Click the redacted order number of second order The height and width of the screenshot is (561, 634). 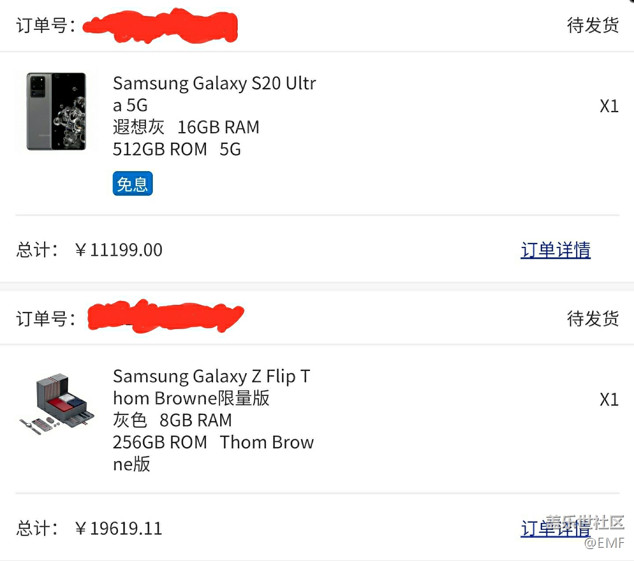(165, 316)
